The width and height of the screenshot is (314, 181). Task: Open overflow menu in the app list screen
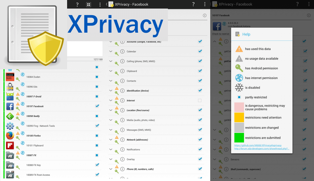click(x=100, y=5)
